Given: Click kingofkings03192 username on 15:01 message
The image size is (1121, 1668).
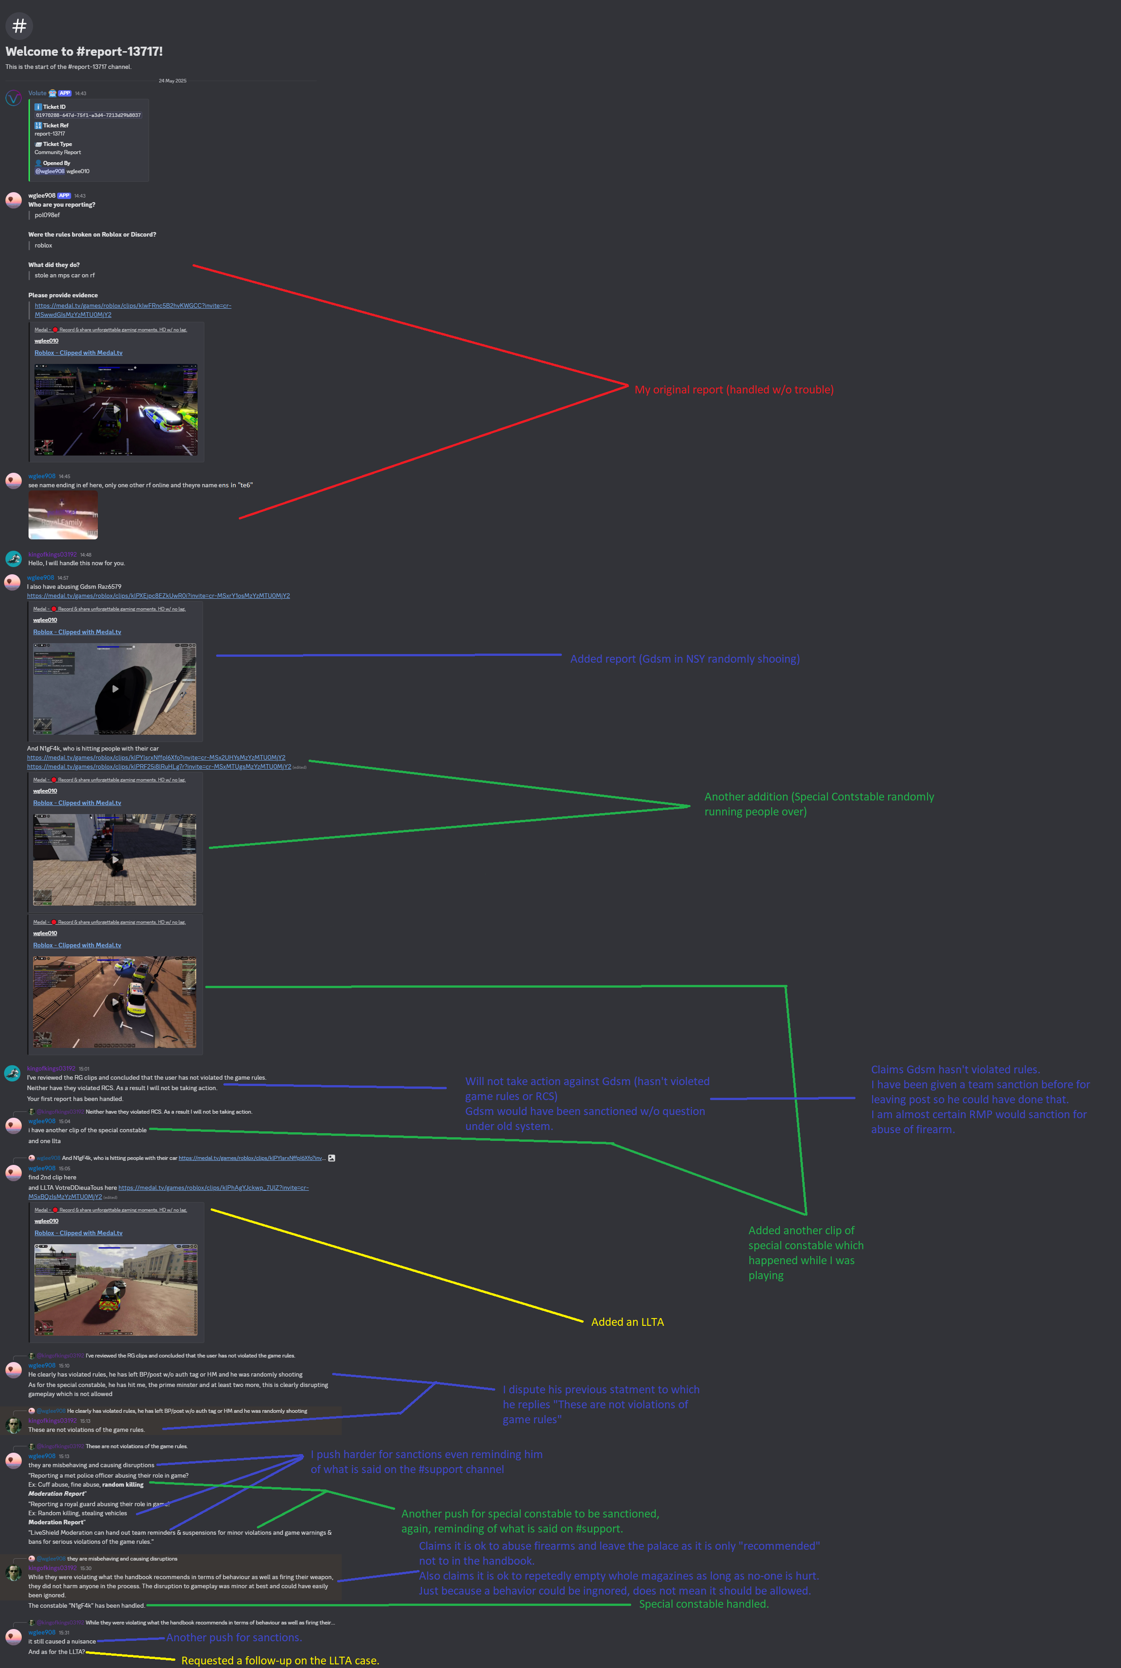Looking at the screenshot, I should [x=51, y=1068].
